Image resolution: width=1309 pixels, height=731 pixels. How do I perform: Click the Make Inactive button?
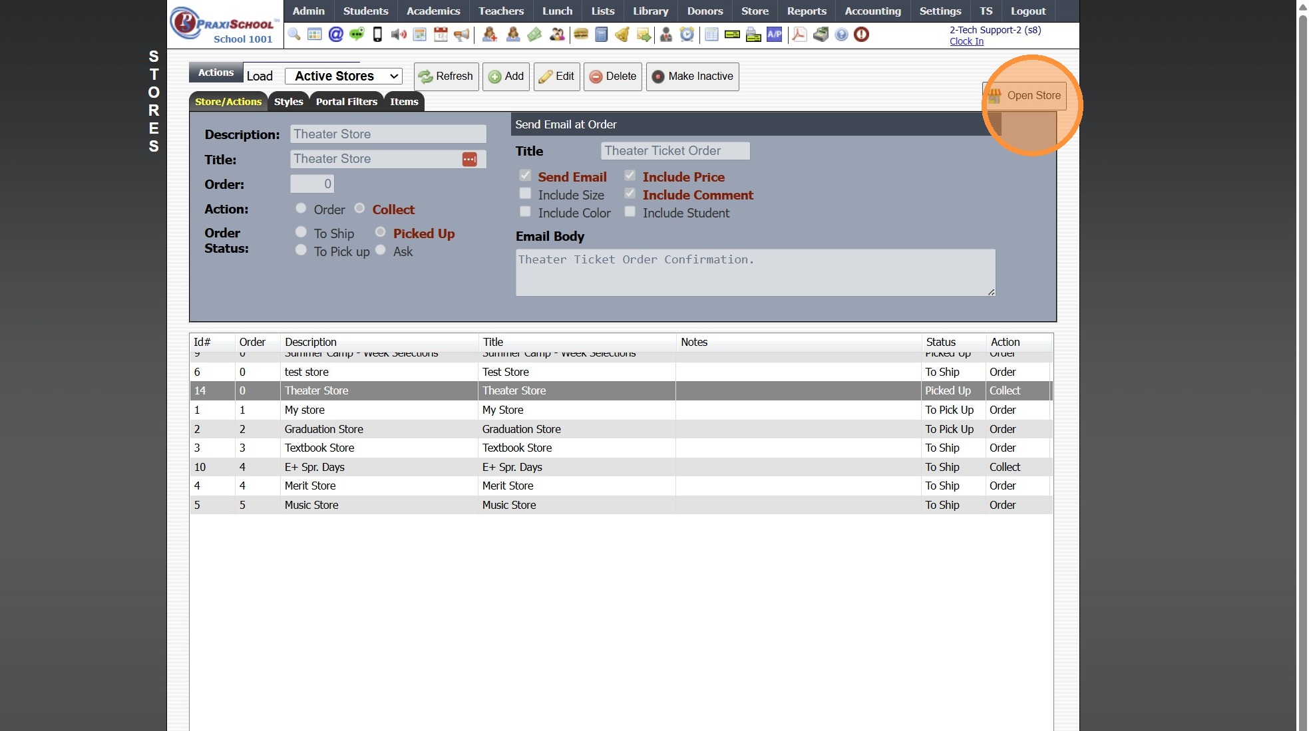pyautogui.click(x=692, y=76)
